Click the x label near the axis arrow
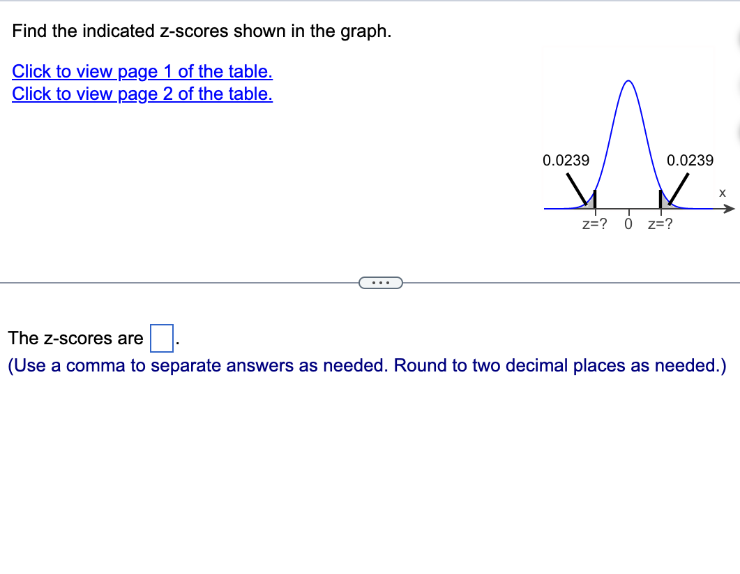This screenshot has height=574, width=740. tap(721, 193)
